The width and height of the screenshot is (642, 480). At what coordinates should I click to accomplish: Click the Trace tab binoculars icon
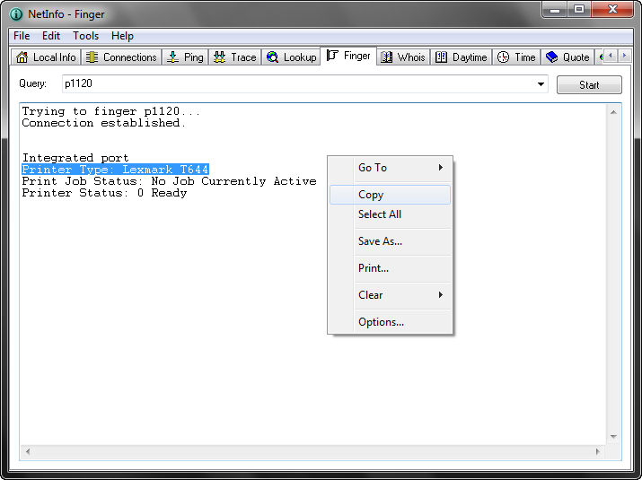pyautogui.click(x=220, y=57)
